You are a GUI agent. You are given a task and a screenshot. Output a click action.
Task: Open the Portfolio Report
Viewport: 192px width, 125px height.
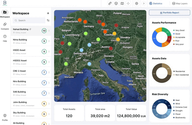pyautogui.click(x=169, y=13)
